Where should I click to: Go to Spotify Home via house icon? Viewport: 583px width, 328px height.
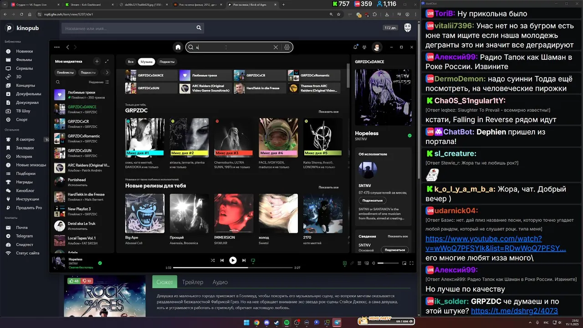tap(178, 47)
